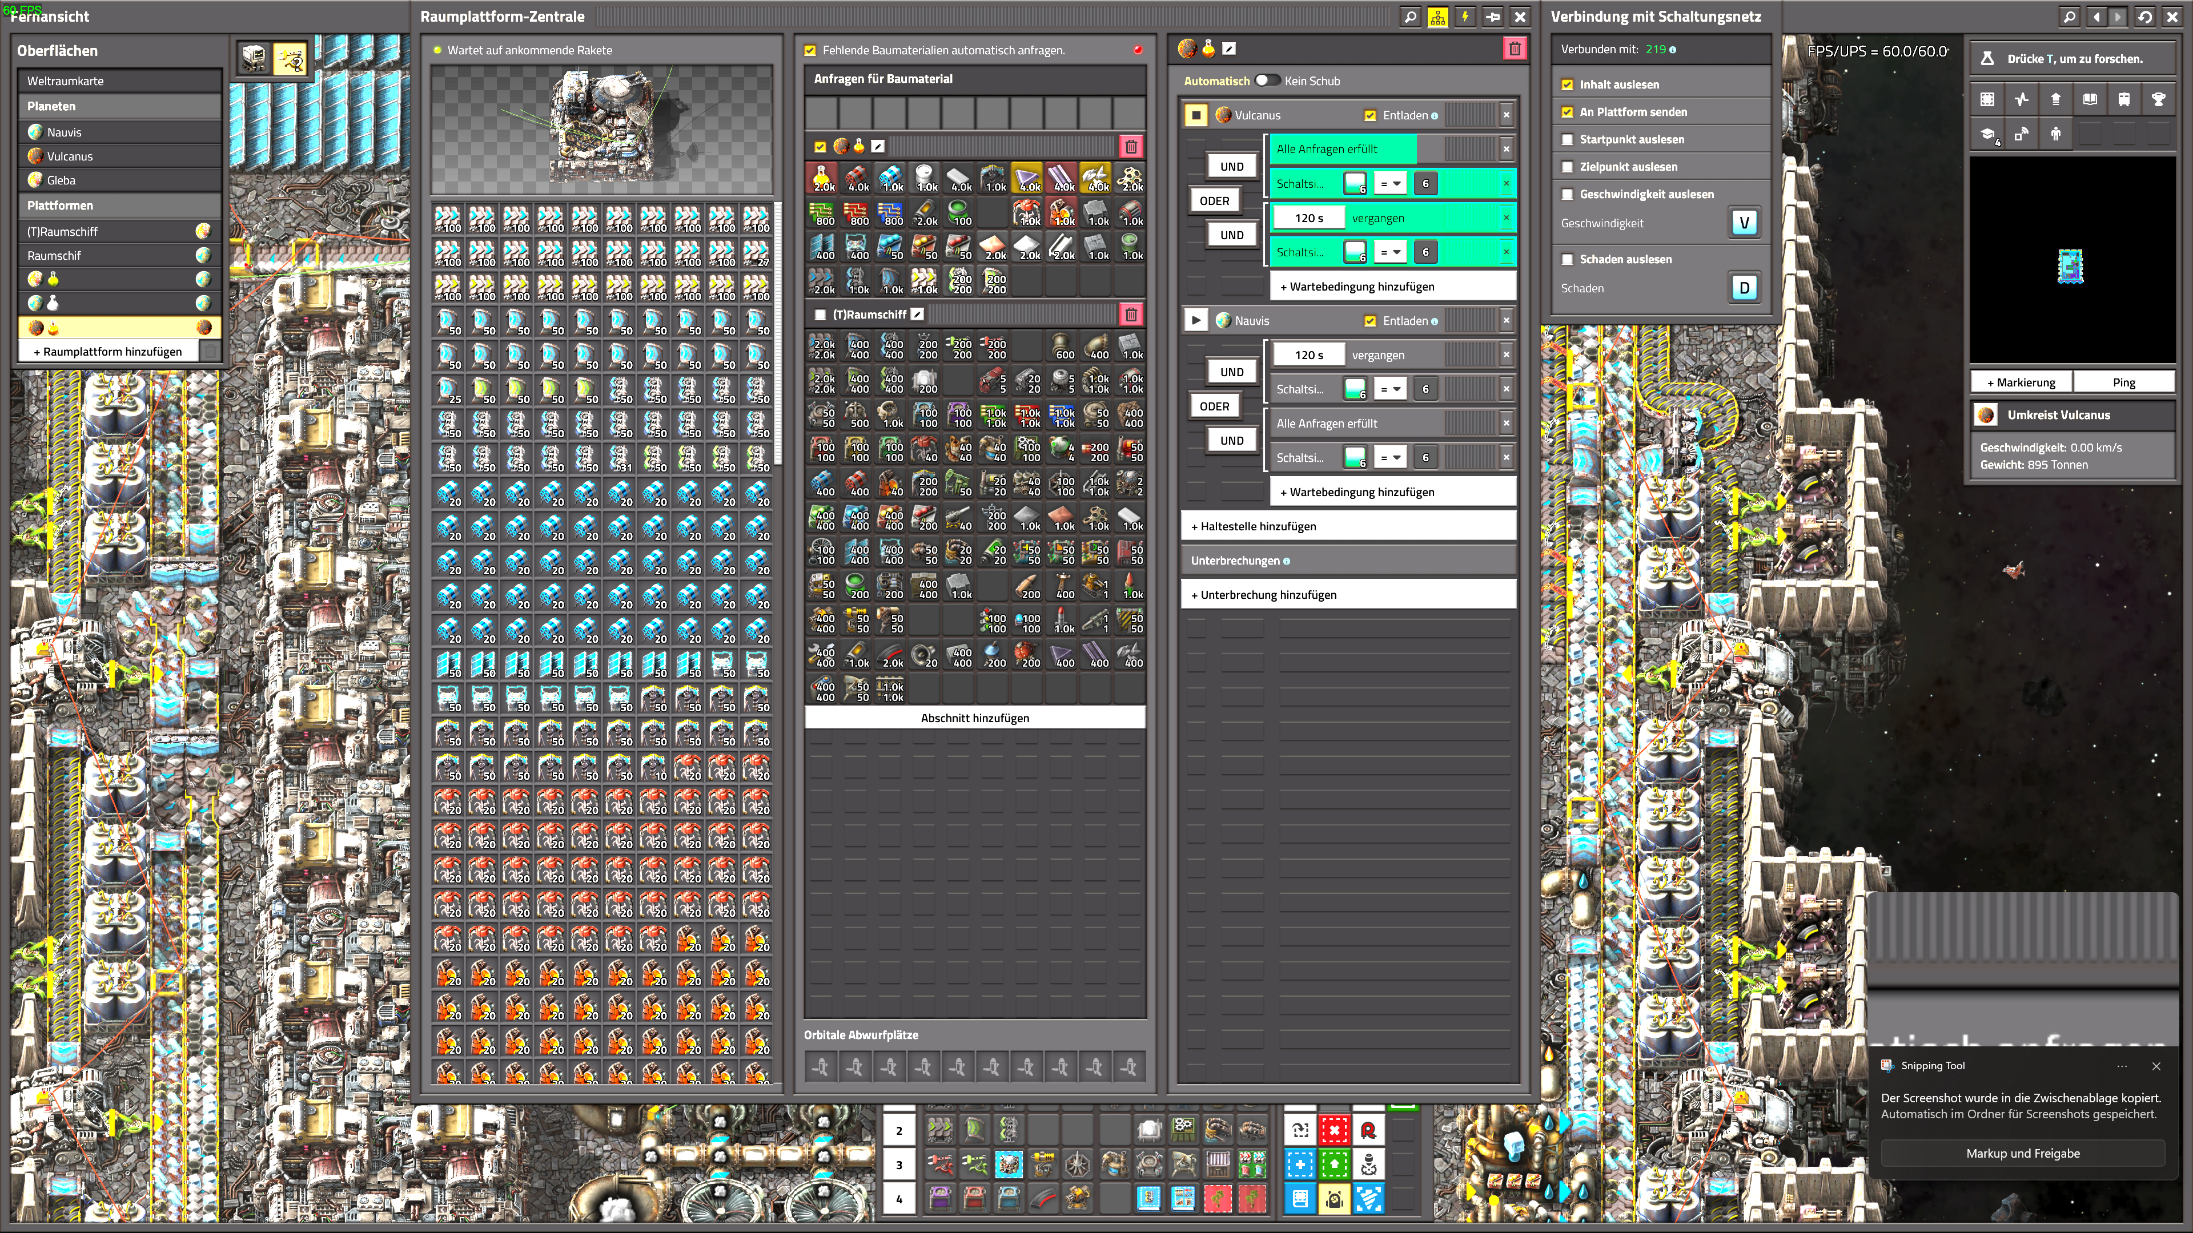Open search in Raumplattform-Zentrale title bar
Image resolution: width=2193 pixels, height=1233 pixels.
1410,16
